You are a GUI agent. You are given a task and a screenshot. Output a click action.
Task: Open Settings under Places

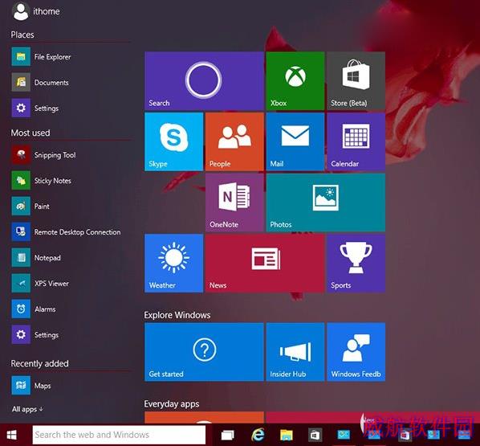pos(35,108)
